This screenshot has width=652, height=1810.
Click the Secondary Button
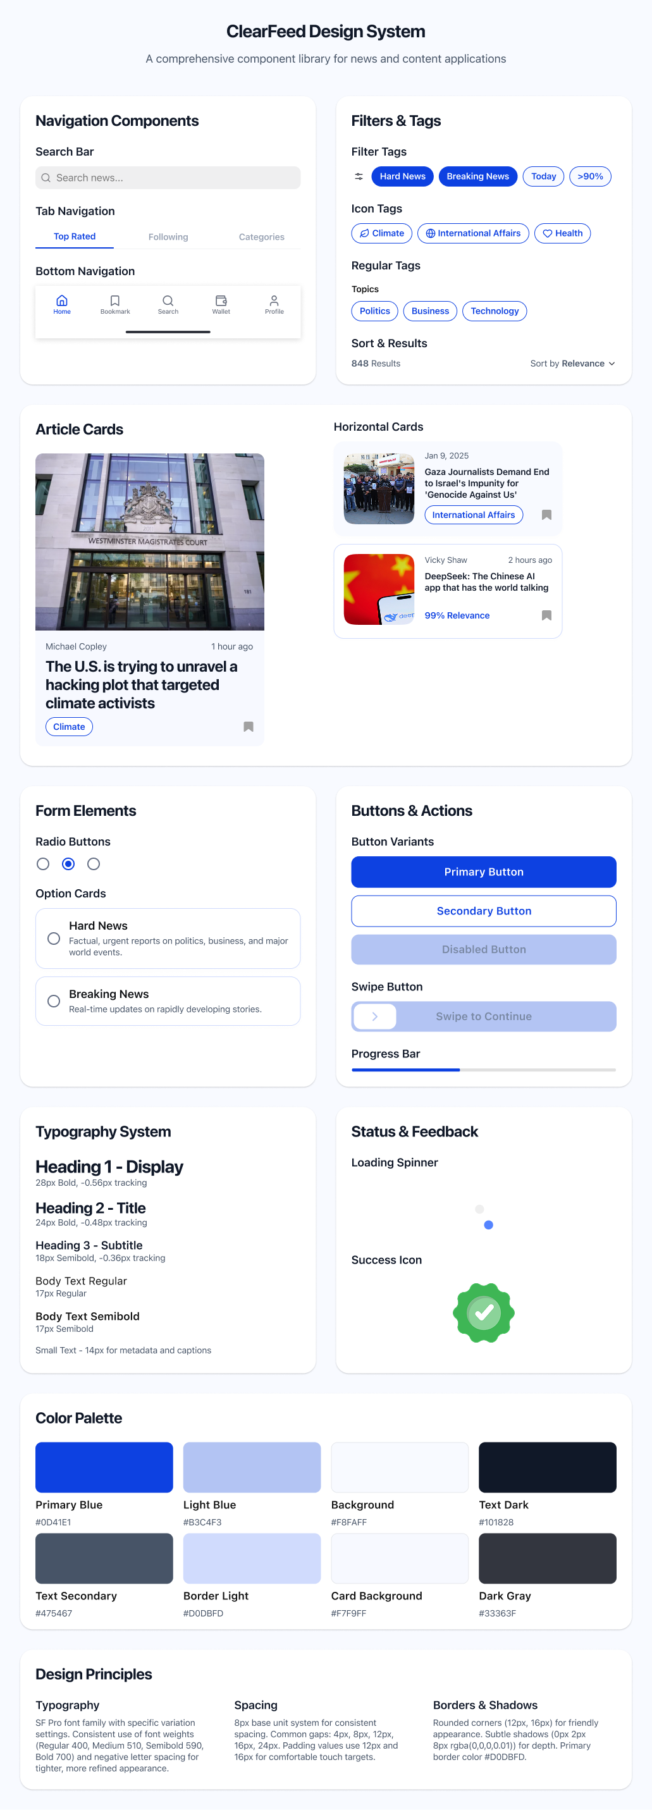pos(483,911)
